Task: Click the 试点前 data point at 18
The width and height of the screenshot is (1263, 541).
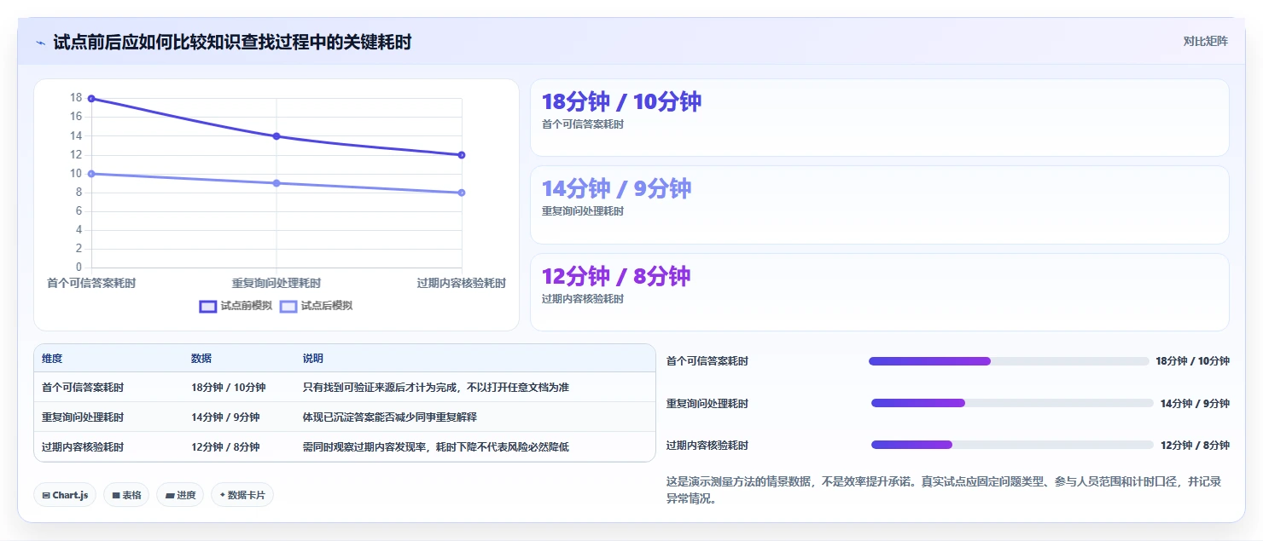Action: [x=91, y=99]
